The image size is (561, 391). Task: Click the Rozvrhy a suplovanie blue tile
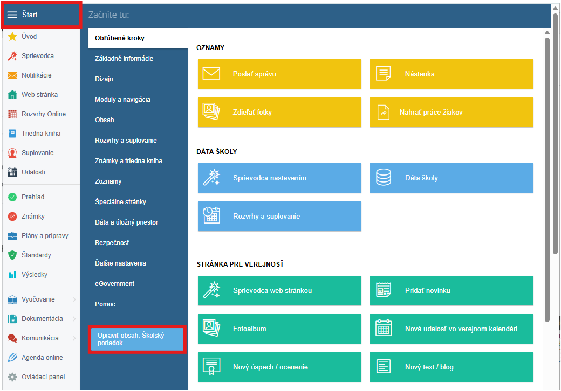[279, 216]
